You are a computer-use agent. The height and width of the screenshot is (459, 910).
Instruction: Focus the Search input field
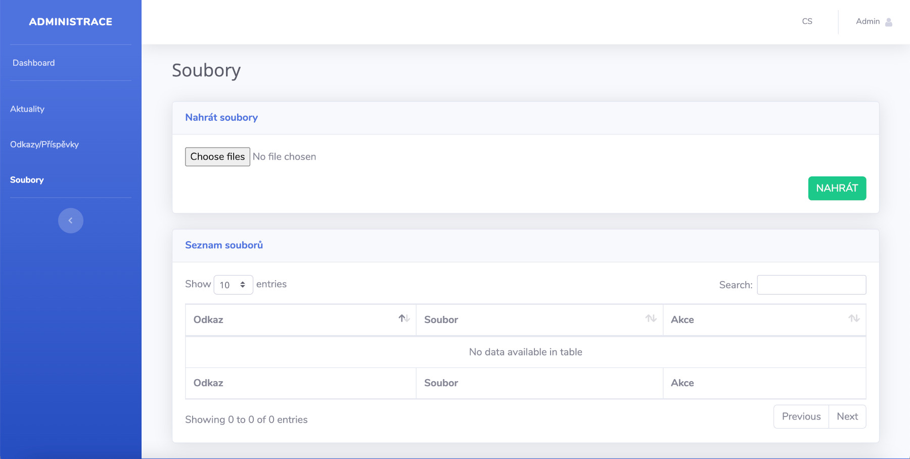point(811,285)
